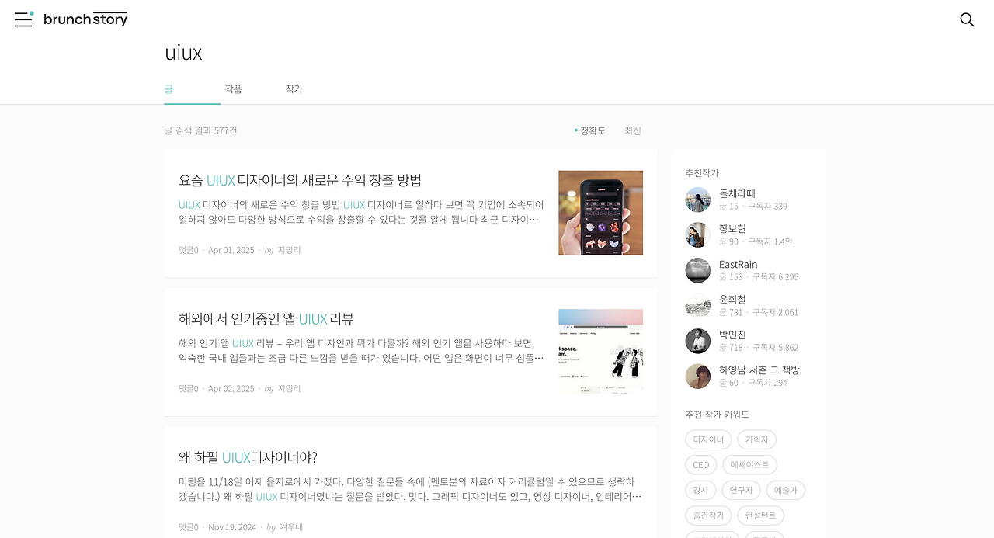Viewport: 994px width, 538px height.
Task: Open 윤희철's profile picture
Action: (x=697, y=305)
